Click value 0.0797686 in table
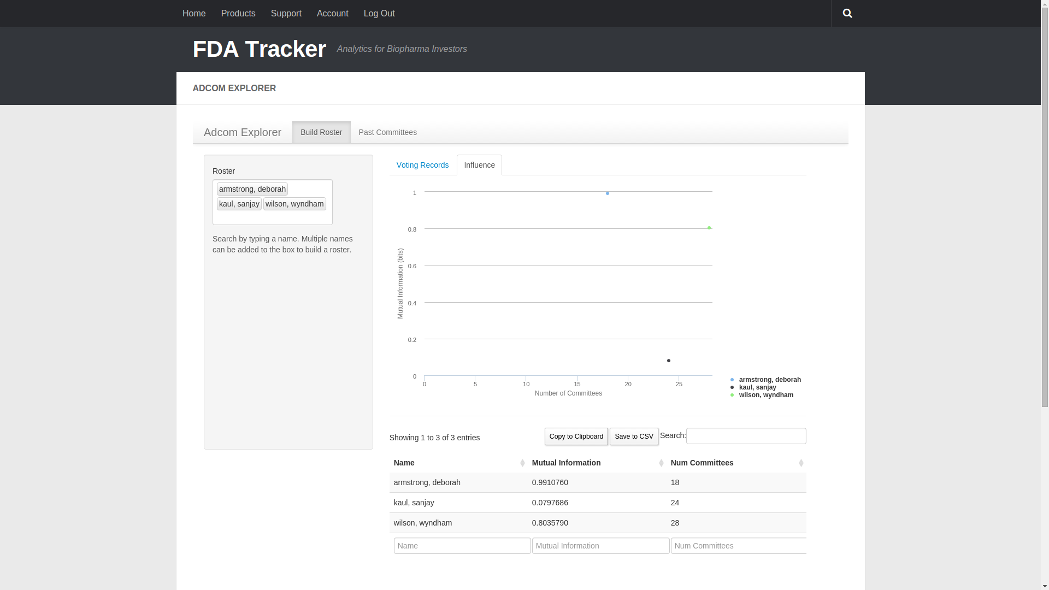 click(550, 503)
